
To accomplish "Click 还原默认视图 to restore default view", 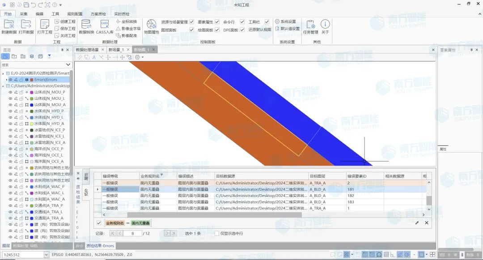I will pyautogui.click(x=260, y=30).
